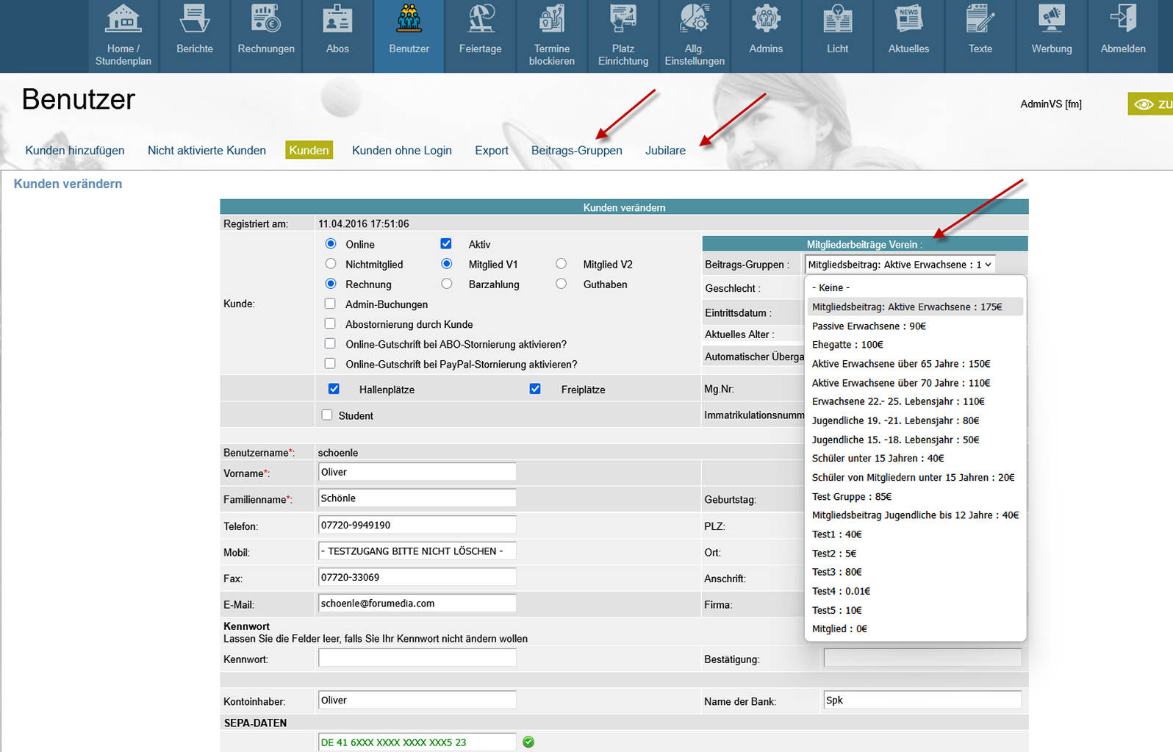Go to the Jubilare tab
This screenshot has height=752, width=1173.
[665, 150]
